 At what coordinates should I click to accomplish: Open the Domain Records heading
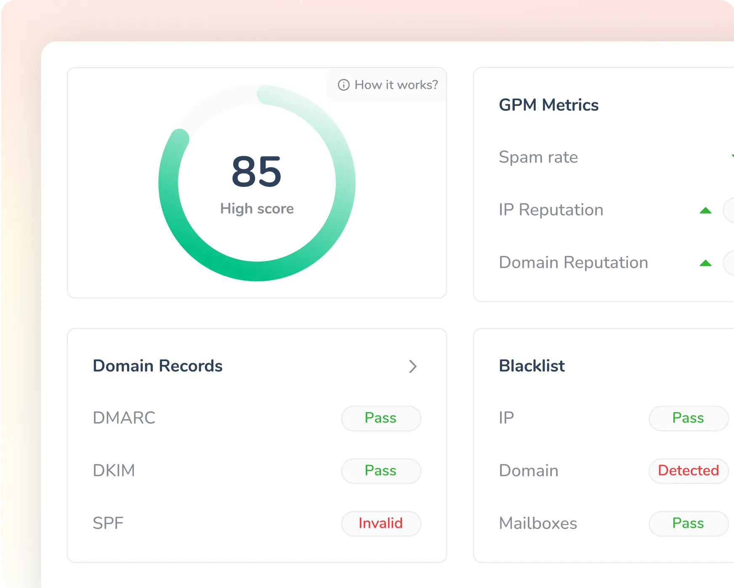[x=157, y=366]
